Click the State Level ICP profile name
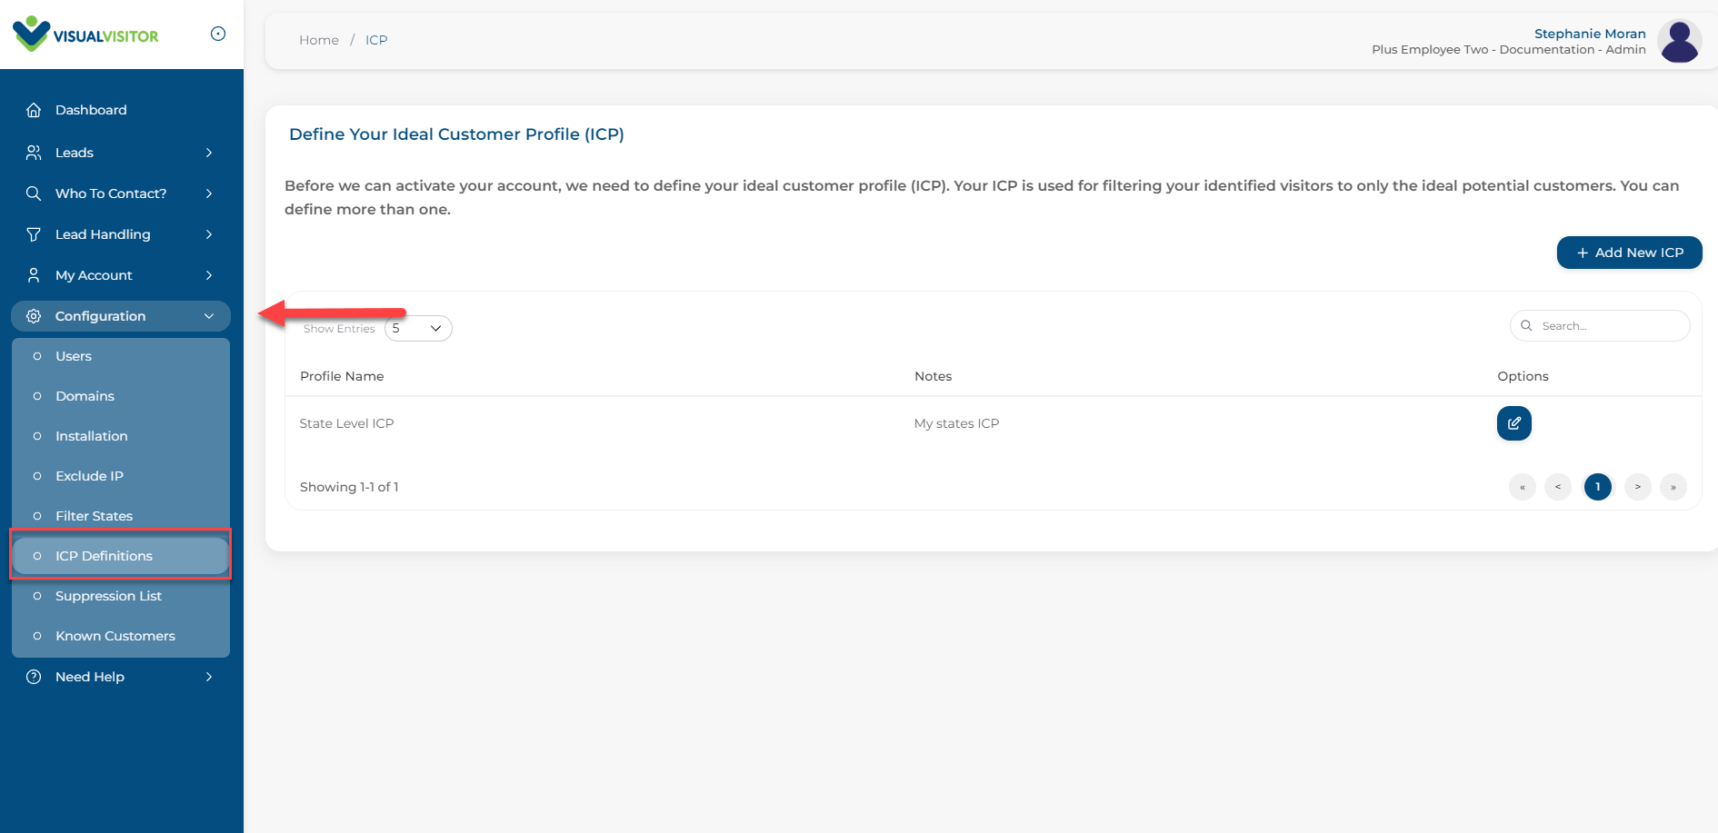 tap(346, 423)
